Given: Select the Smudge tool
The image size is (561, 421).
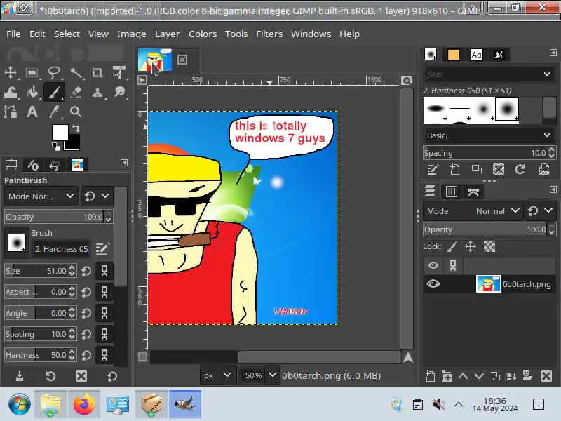Looking at the screenshot, I should point(119,93).
